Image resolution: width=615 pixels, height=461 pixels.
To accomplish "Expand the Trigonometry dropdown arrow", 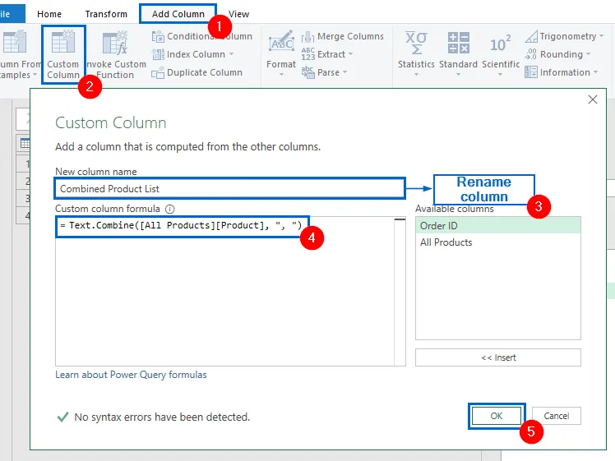I will point(601,36).
